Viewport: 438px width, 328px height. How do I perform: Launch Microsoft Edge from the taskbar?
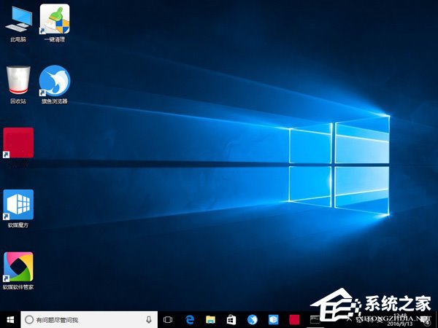tap(190, 320)
